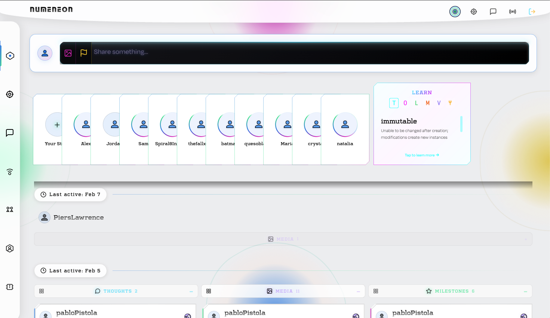Image resolution: width=550 pixels, height=318 pixels.
Task: Open the people icon in the left sidebar
Action: coord(10,210)
